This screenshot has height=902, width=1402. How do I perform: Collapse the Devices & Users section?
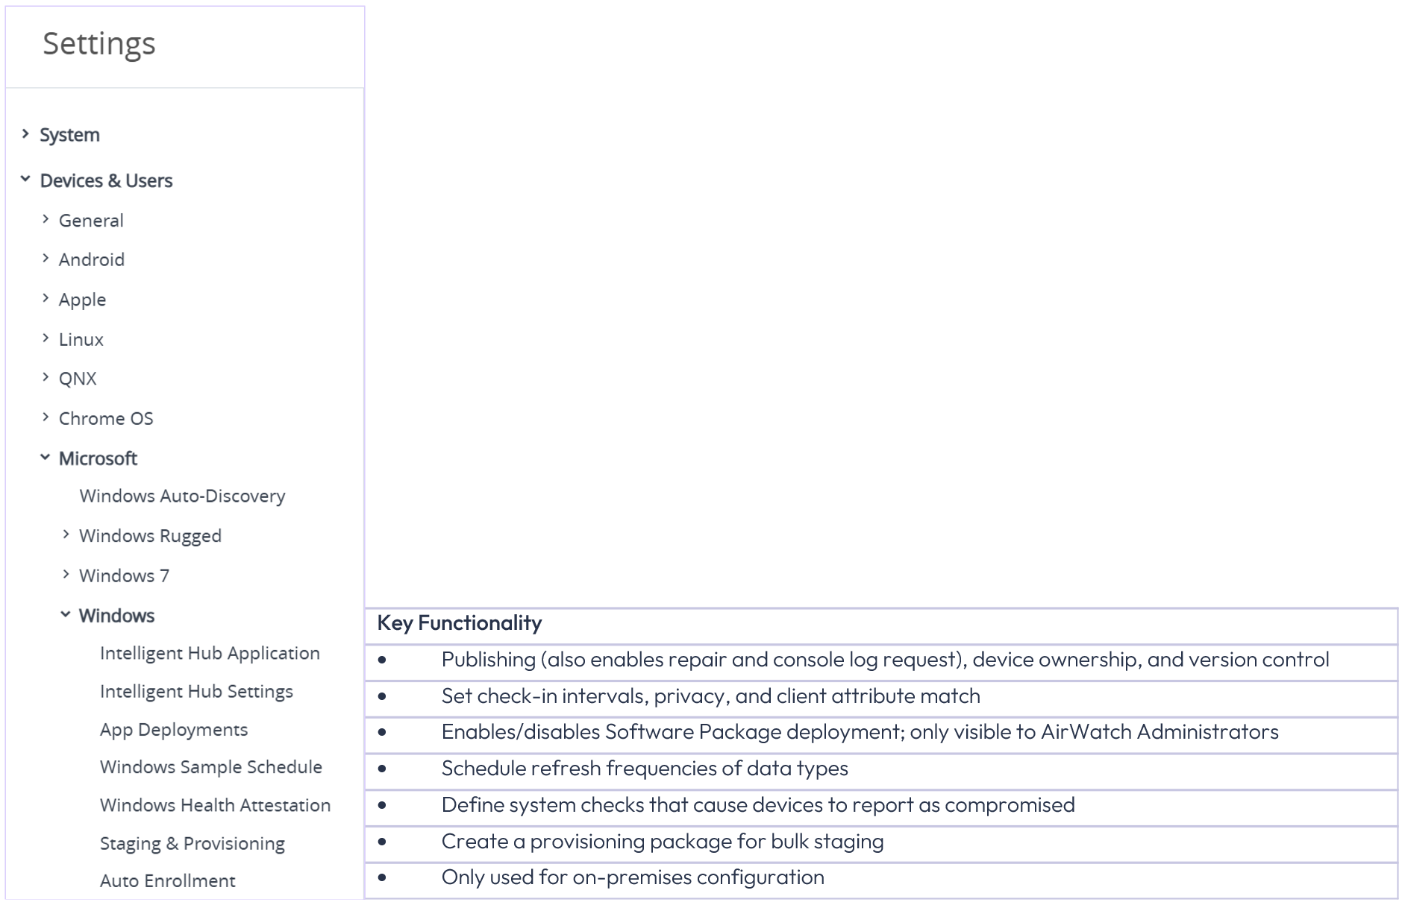point(105,180)
